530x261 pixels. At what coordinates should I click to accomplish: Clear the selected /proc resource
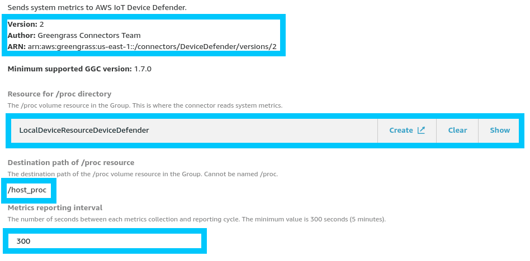(457, 130)
